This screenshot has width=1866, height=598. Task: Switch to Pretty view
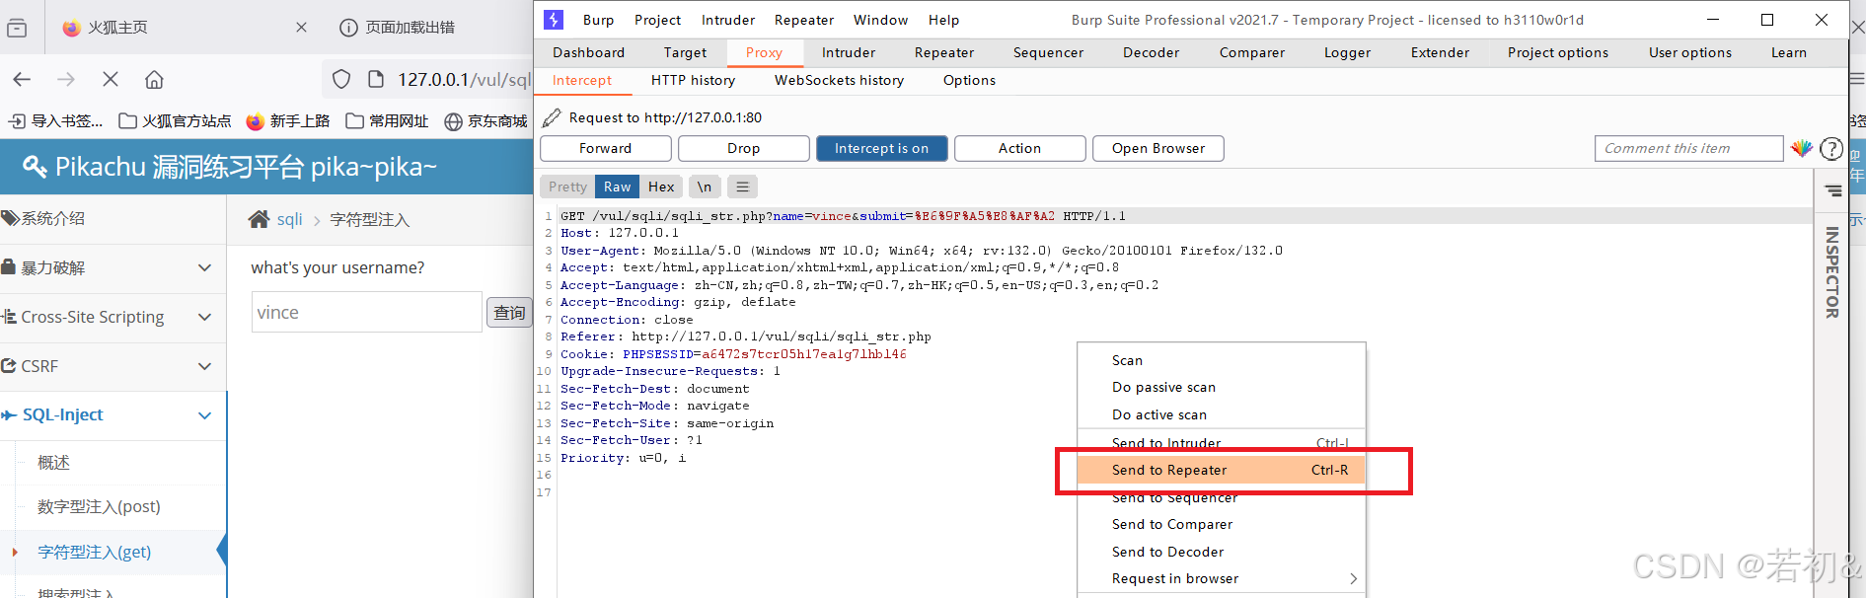tap(567, 187)
